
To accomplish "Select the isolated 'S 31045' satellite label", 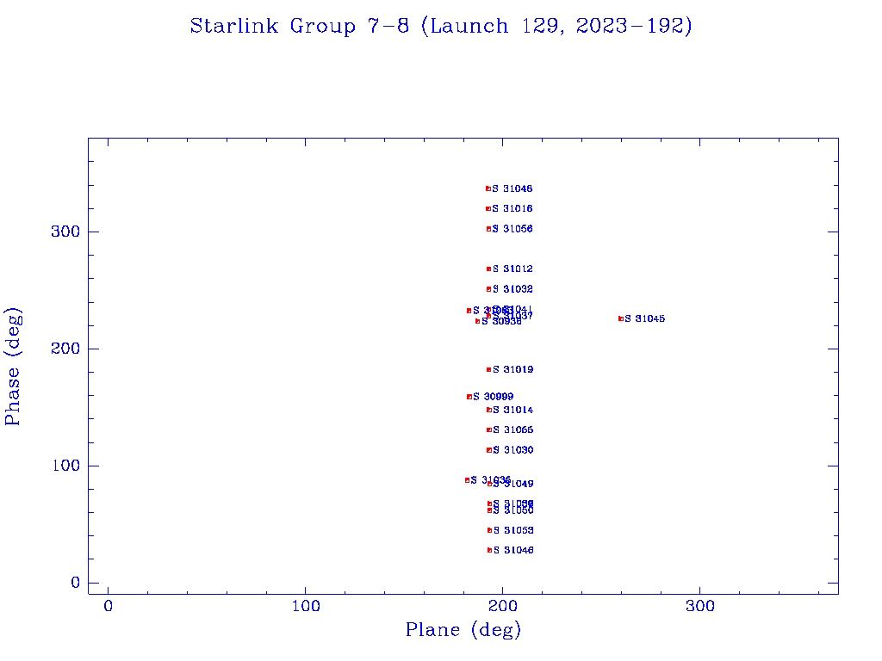I will (644, 318).
